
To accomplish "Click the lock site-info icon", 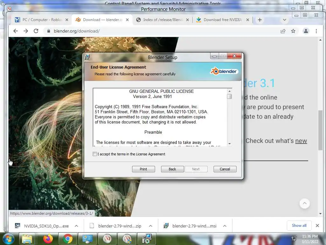I will (x=49, y=31).
